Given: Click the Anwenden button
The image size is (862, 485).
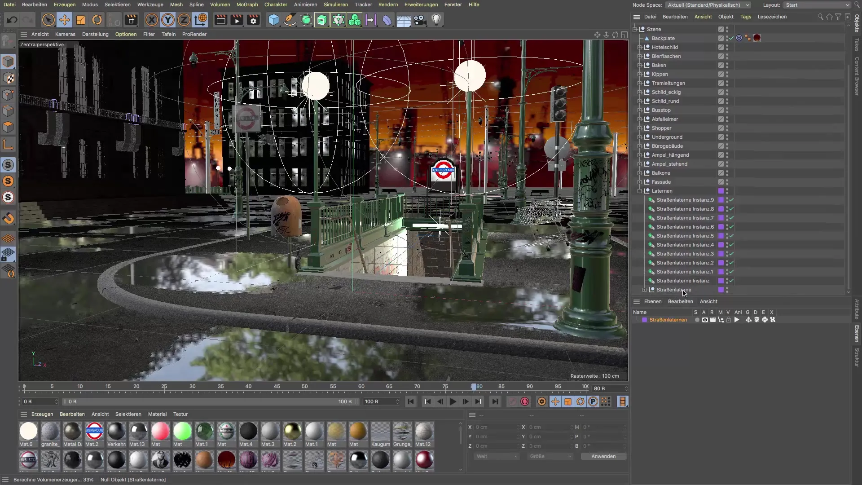Looking at the screenshot, I should [603, 456].
